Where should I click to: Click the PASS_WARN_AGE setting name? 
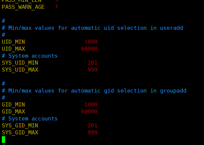click(23, 7)
